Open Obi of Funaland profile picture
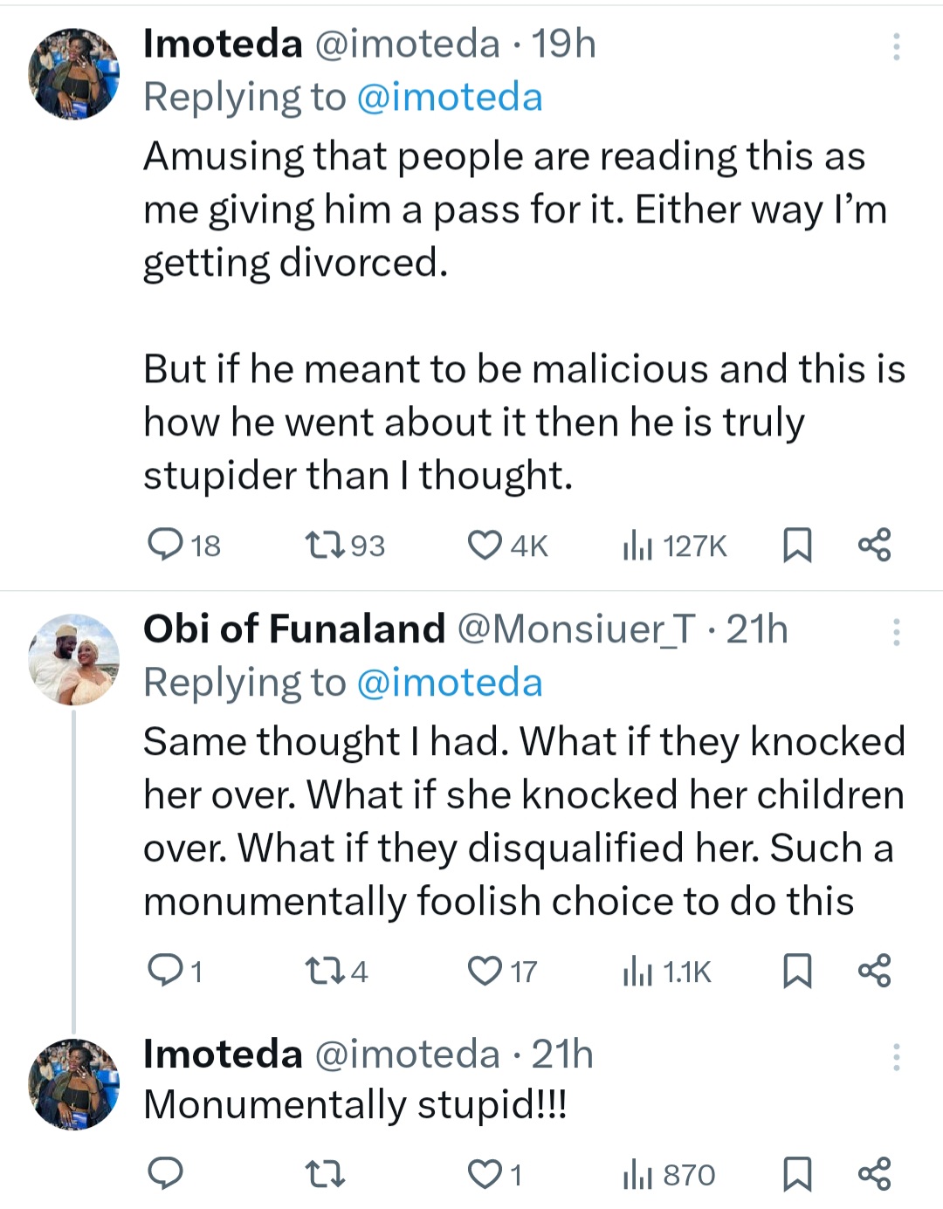This screenshot has width=943, height=1209. [x=73, y=659]
